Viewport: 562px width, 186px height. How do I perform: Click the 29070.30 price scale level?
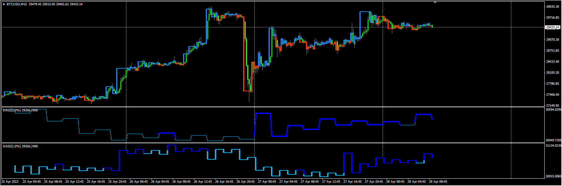click(x=553, y=40)
